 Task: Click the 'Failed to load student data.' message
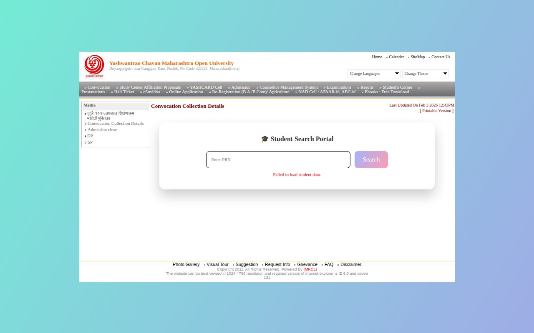click(297, 175)
